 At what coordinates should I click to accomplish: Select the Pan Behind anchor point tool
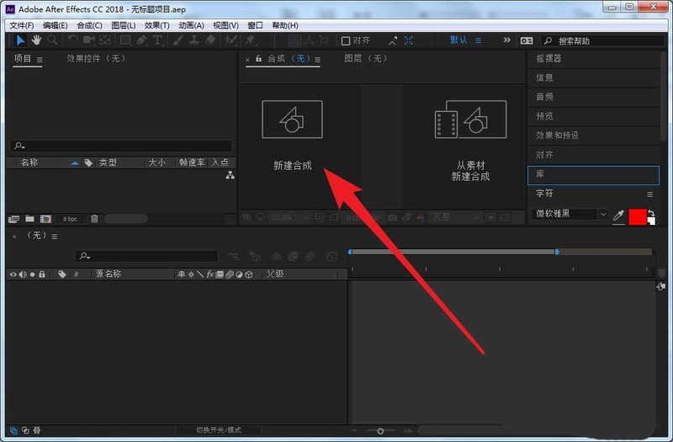pos(105,40)
